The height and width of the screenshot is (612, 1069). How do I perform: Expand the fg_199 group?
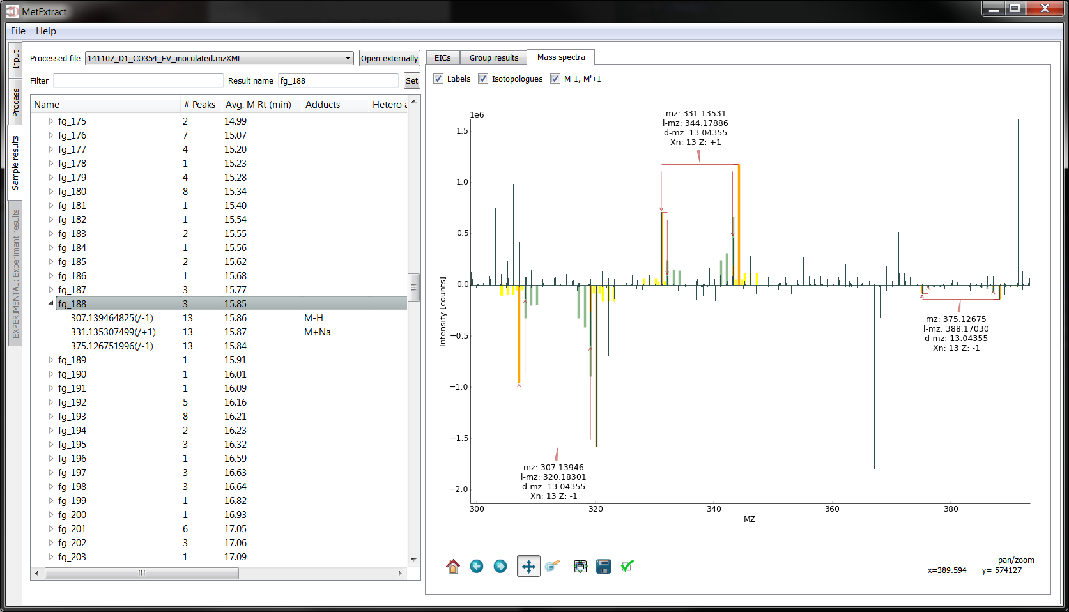pos(50,500)
